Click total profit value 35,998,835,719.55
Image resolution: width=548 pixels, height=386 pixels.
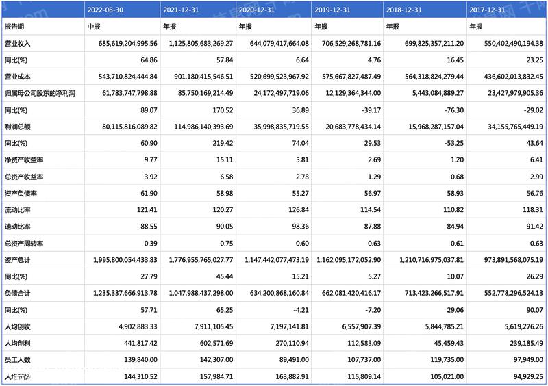click(282, 127)
